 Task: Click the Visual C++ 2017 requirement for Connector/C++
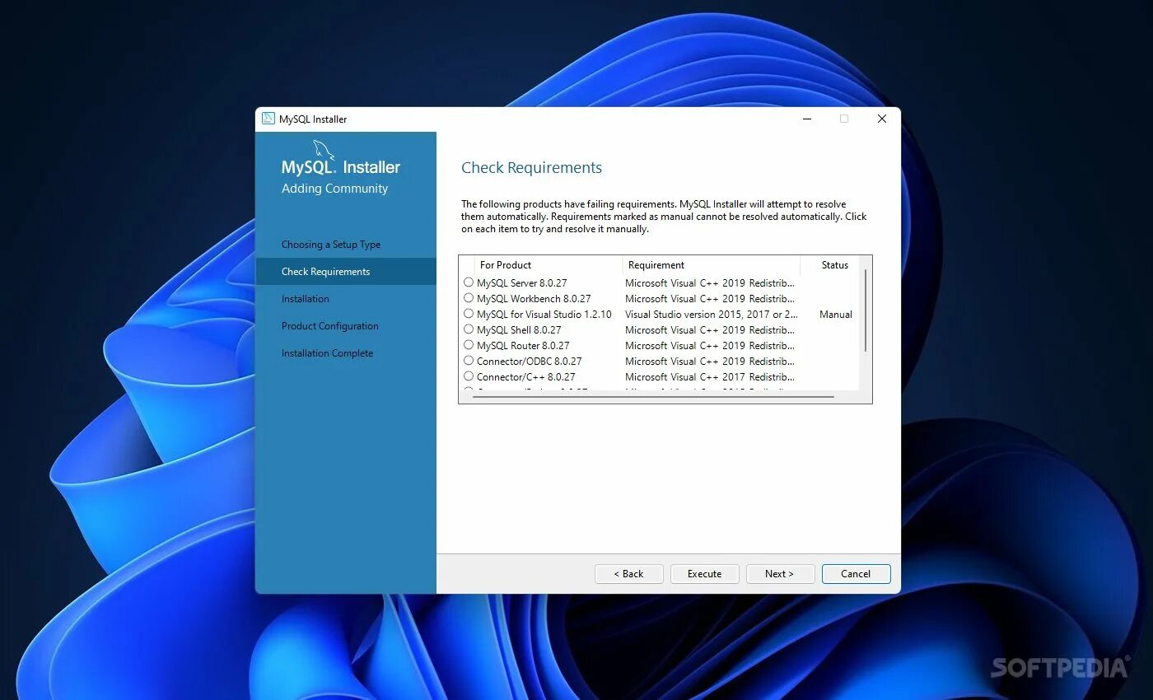point(710,377)
